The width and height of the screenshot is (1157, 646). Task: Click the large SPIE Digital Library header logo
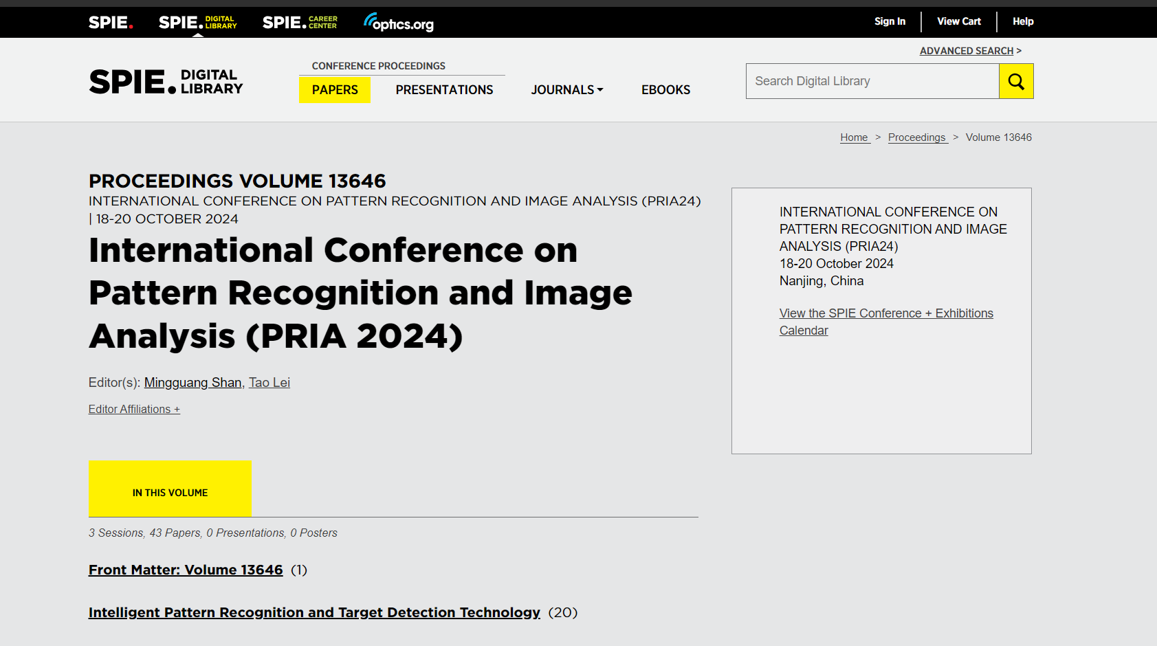(x=166, y=82)
